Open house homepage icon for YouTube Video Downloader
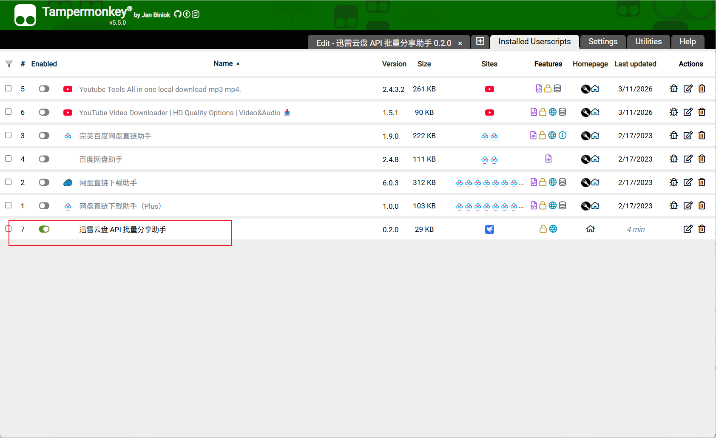The image size is (716, 438). pos(595,112)
